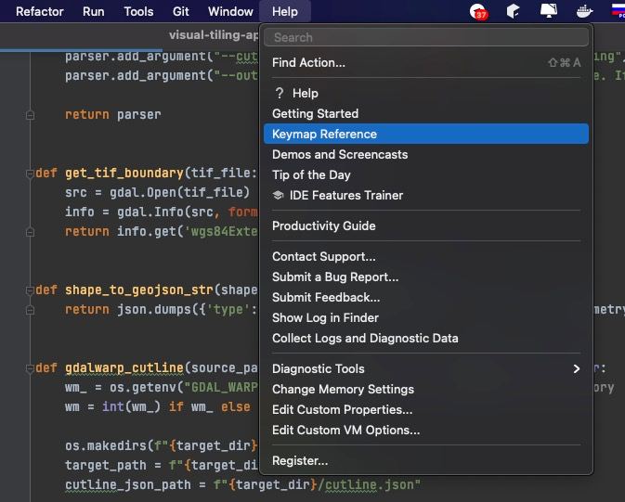Open the Refactor menu in the menu bar

(40, 11)
